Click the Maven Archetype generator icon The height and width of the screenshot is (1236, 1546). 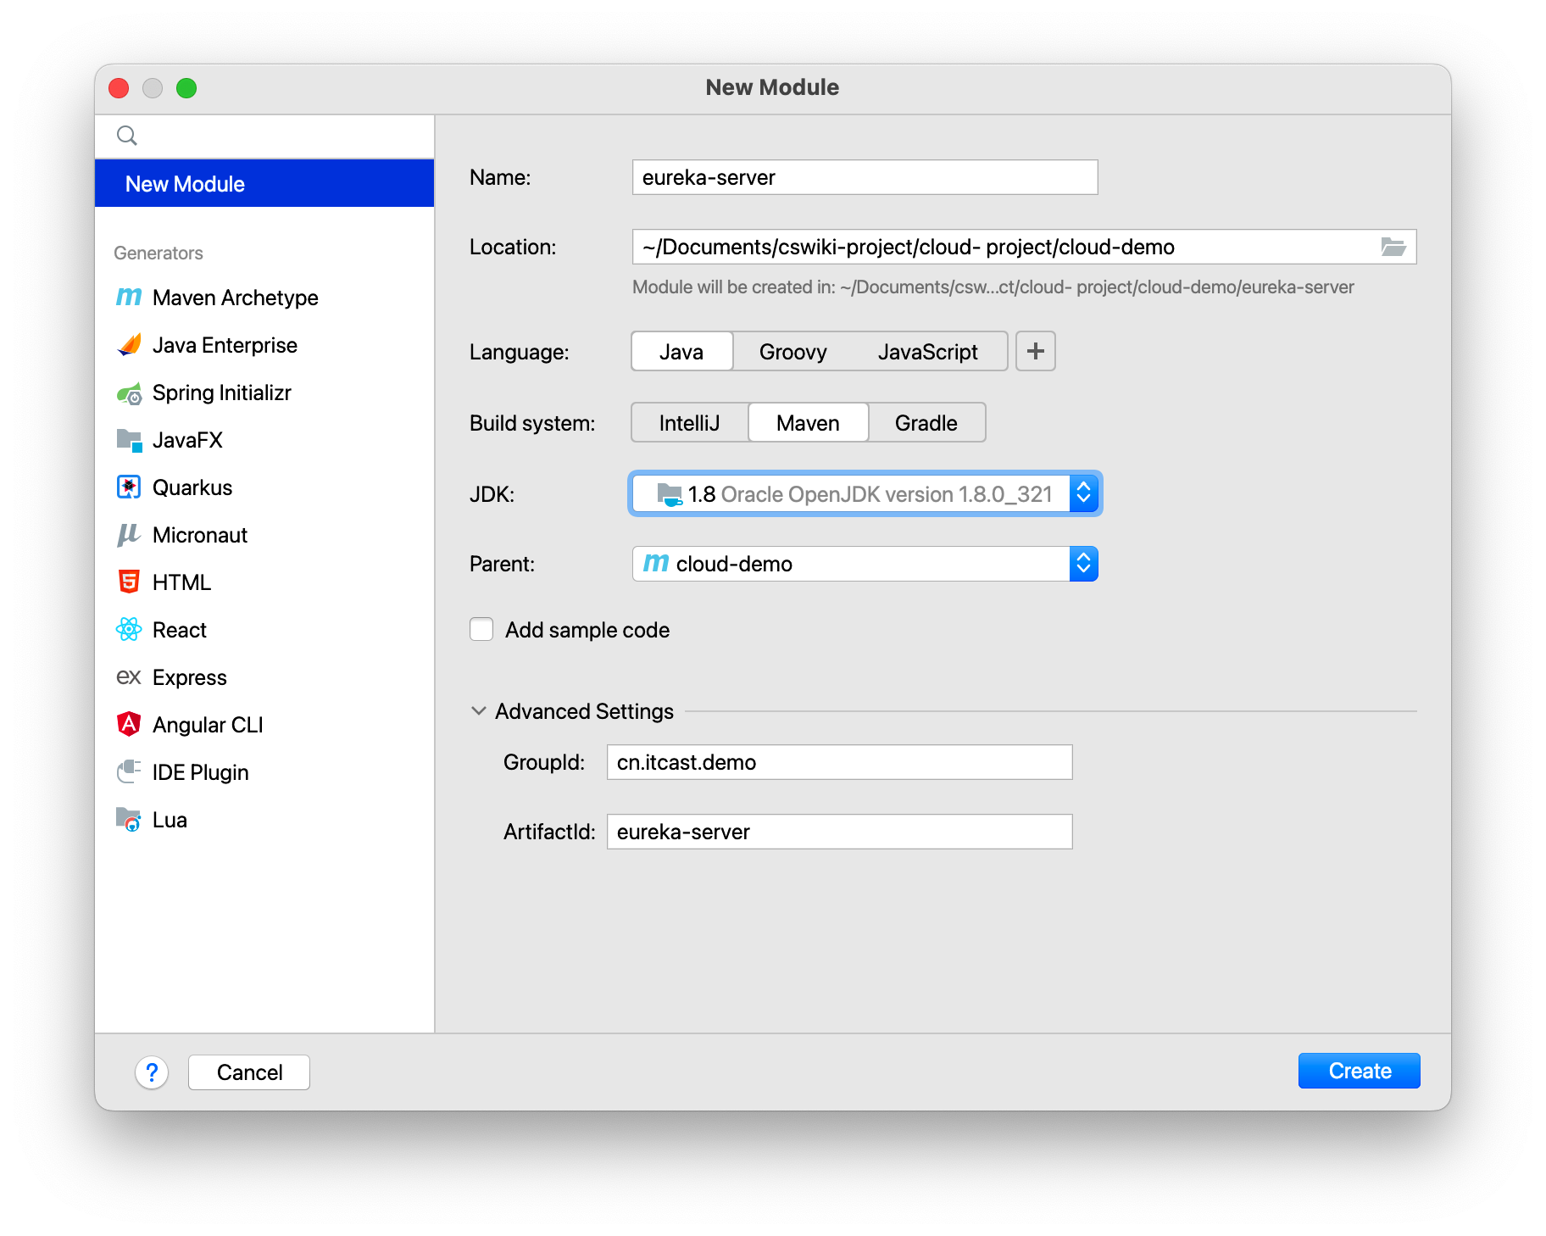click(129, 298)
